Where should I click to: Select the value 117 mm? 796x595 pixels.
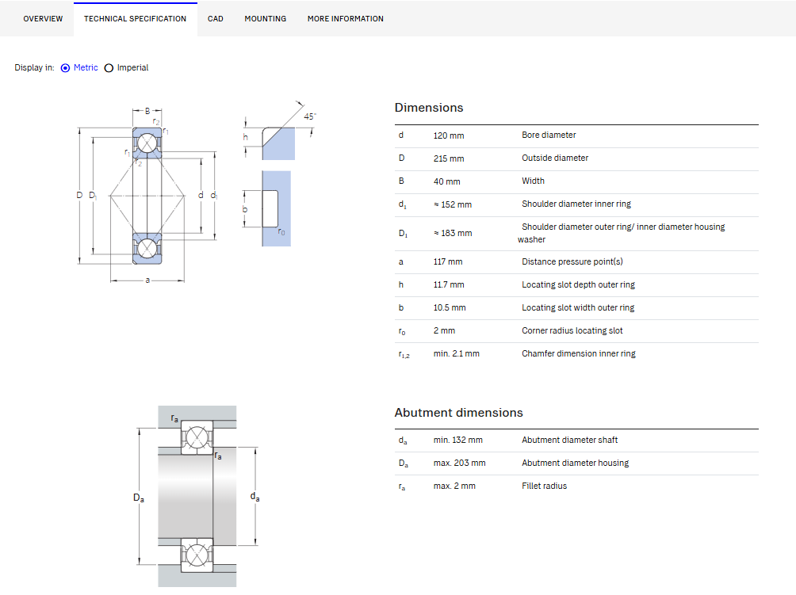[448, 261]
